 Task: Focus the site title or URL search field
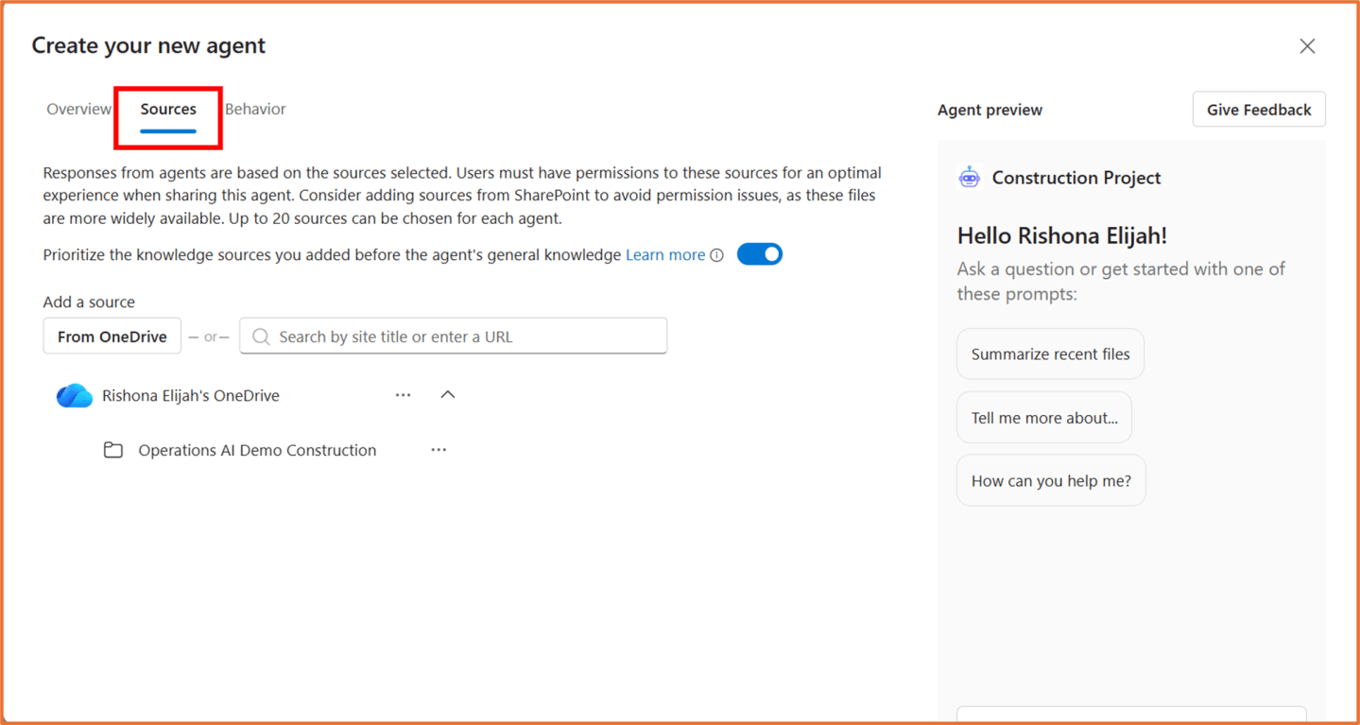(x=454, y=337)
